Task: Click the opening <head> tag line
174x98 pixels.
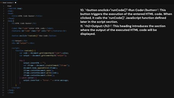Action: point(10,13)
